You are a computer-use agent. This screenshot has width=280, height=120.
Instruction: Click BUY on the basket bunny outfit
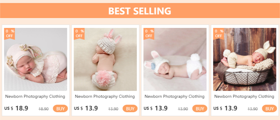coord(269,109)
